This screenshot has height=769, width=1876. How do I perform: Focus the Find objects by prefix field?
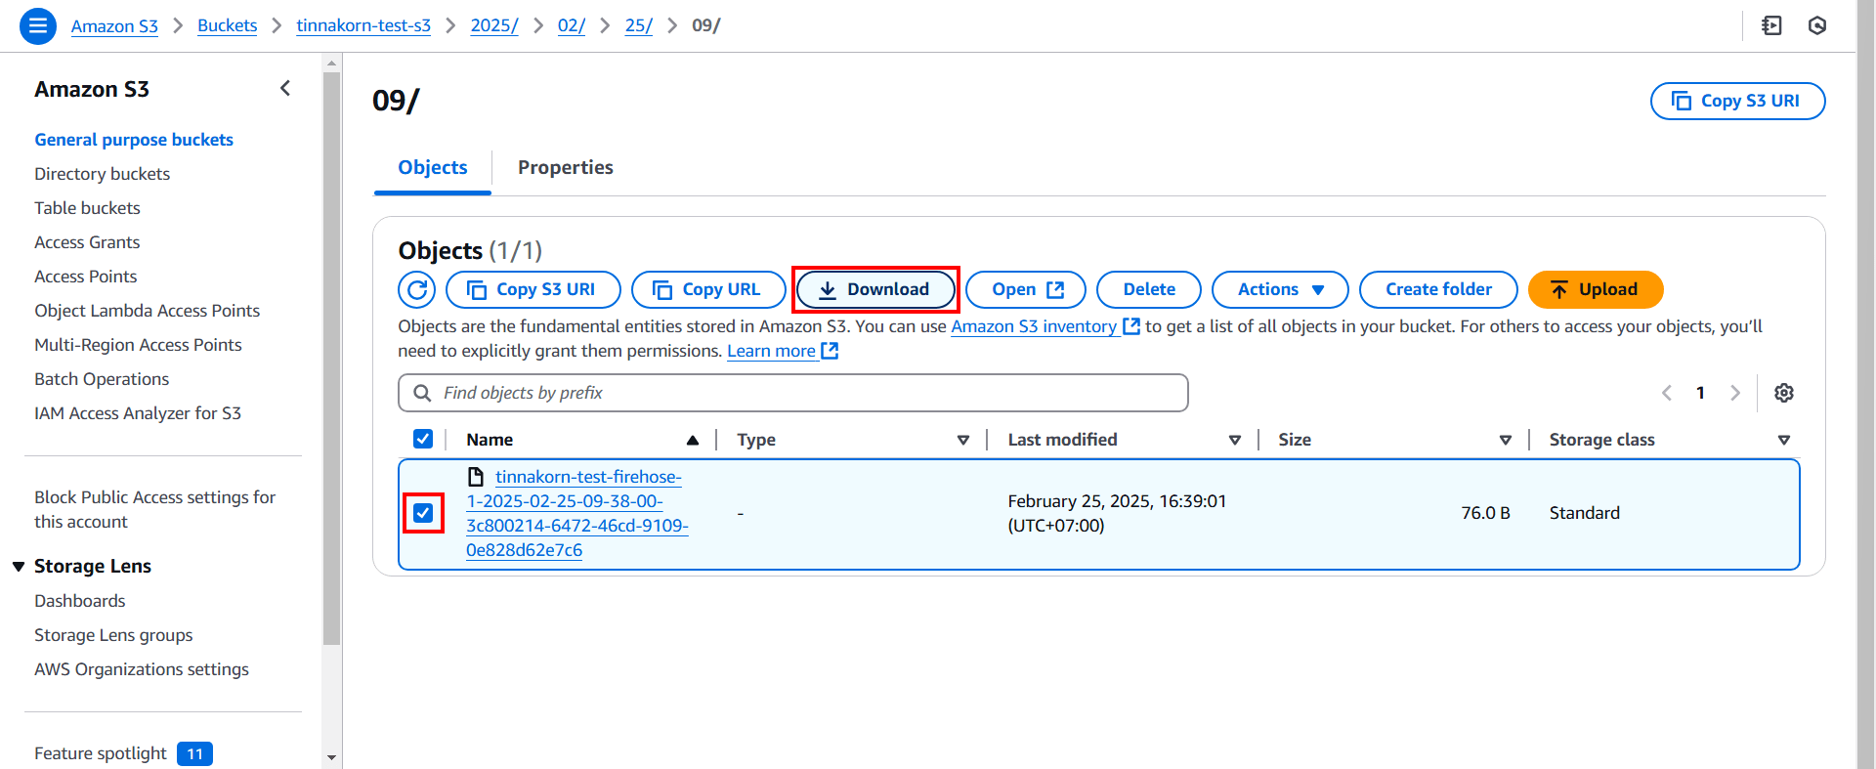tap(793, 393)
